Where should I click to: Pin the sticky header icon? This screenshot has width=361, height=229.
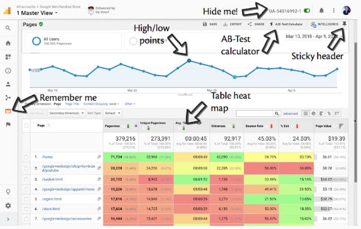[x=344, y=24]
